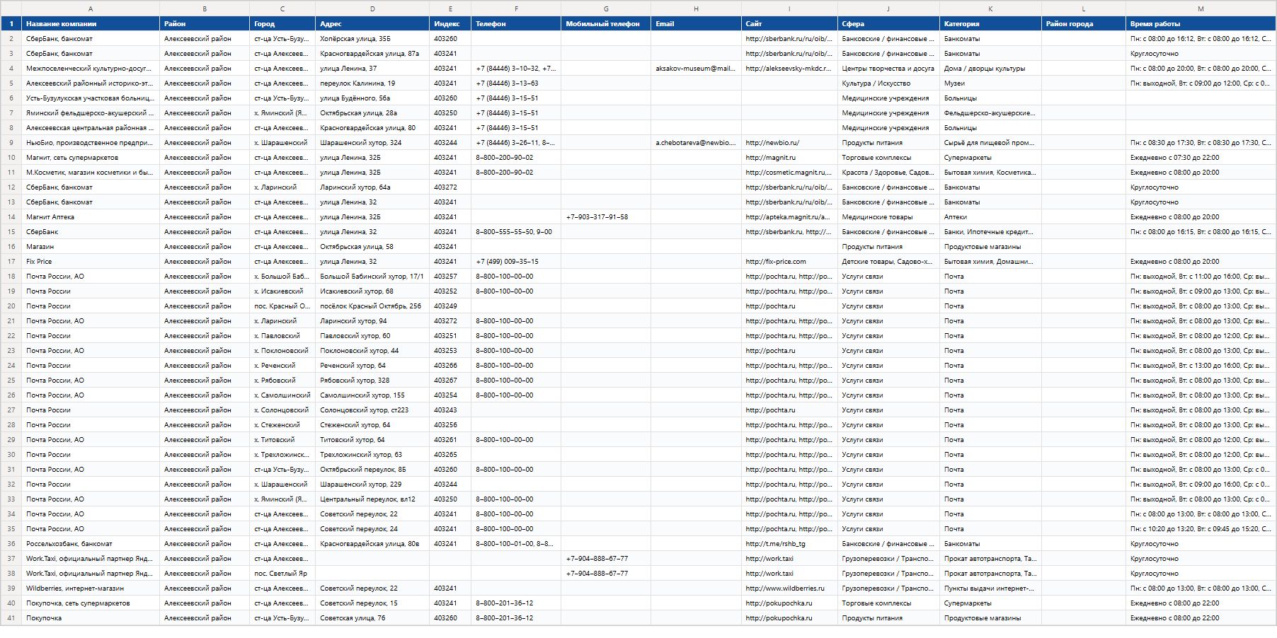Select the address 'Красногвардейская улица, 87а'
The image size is (1277, 638).
372,54
